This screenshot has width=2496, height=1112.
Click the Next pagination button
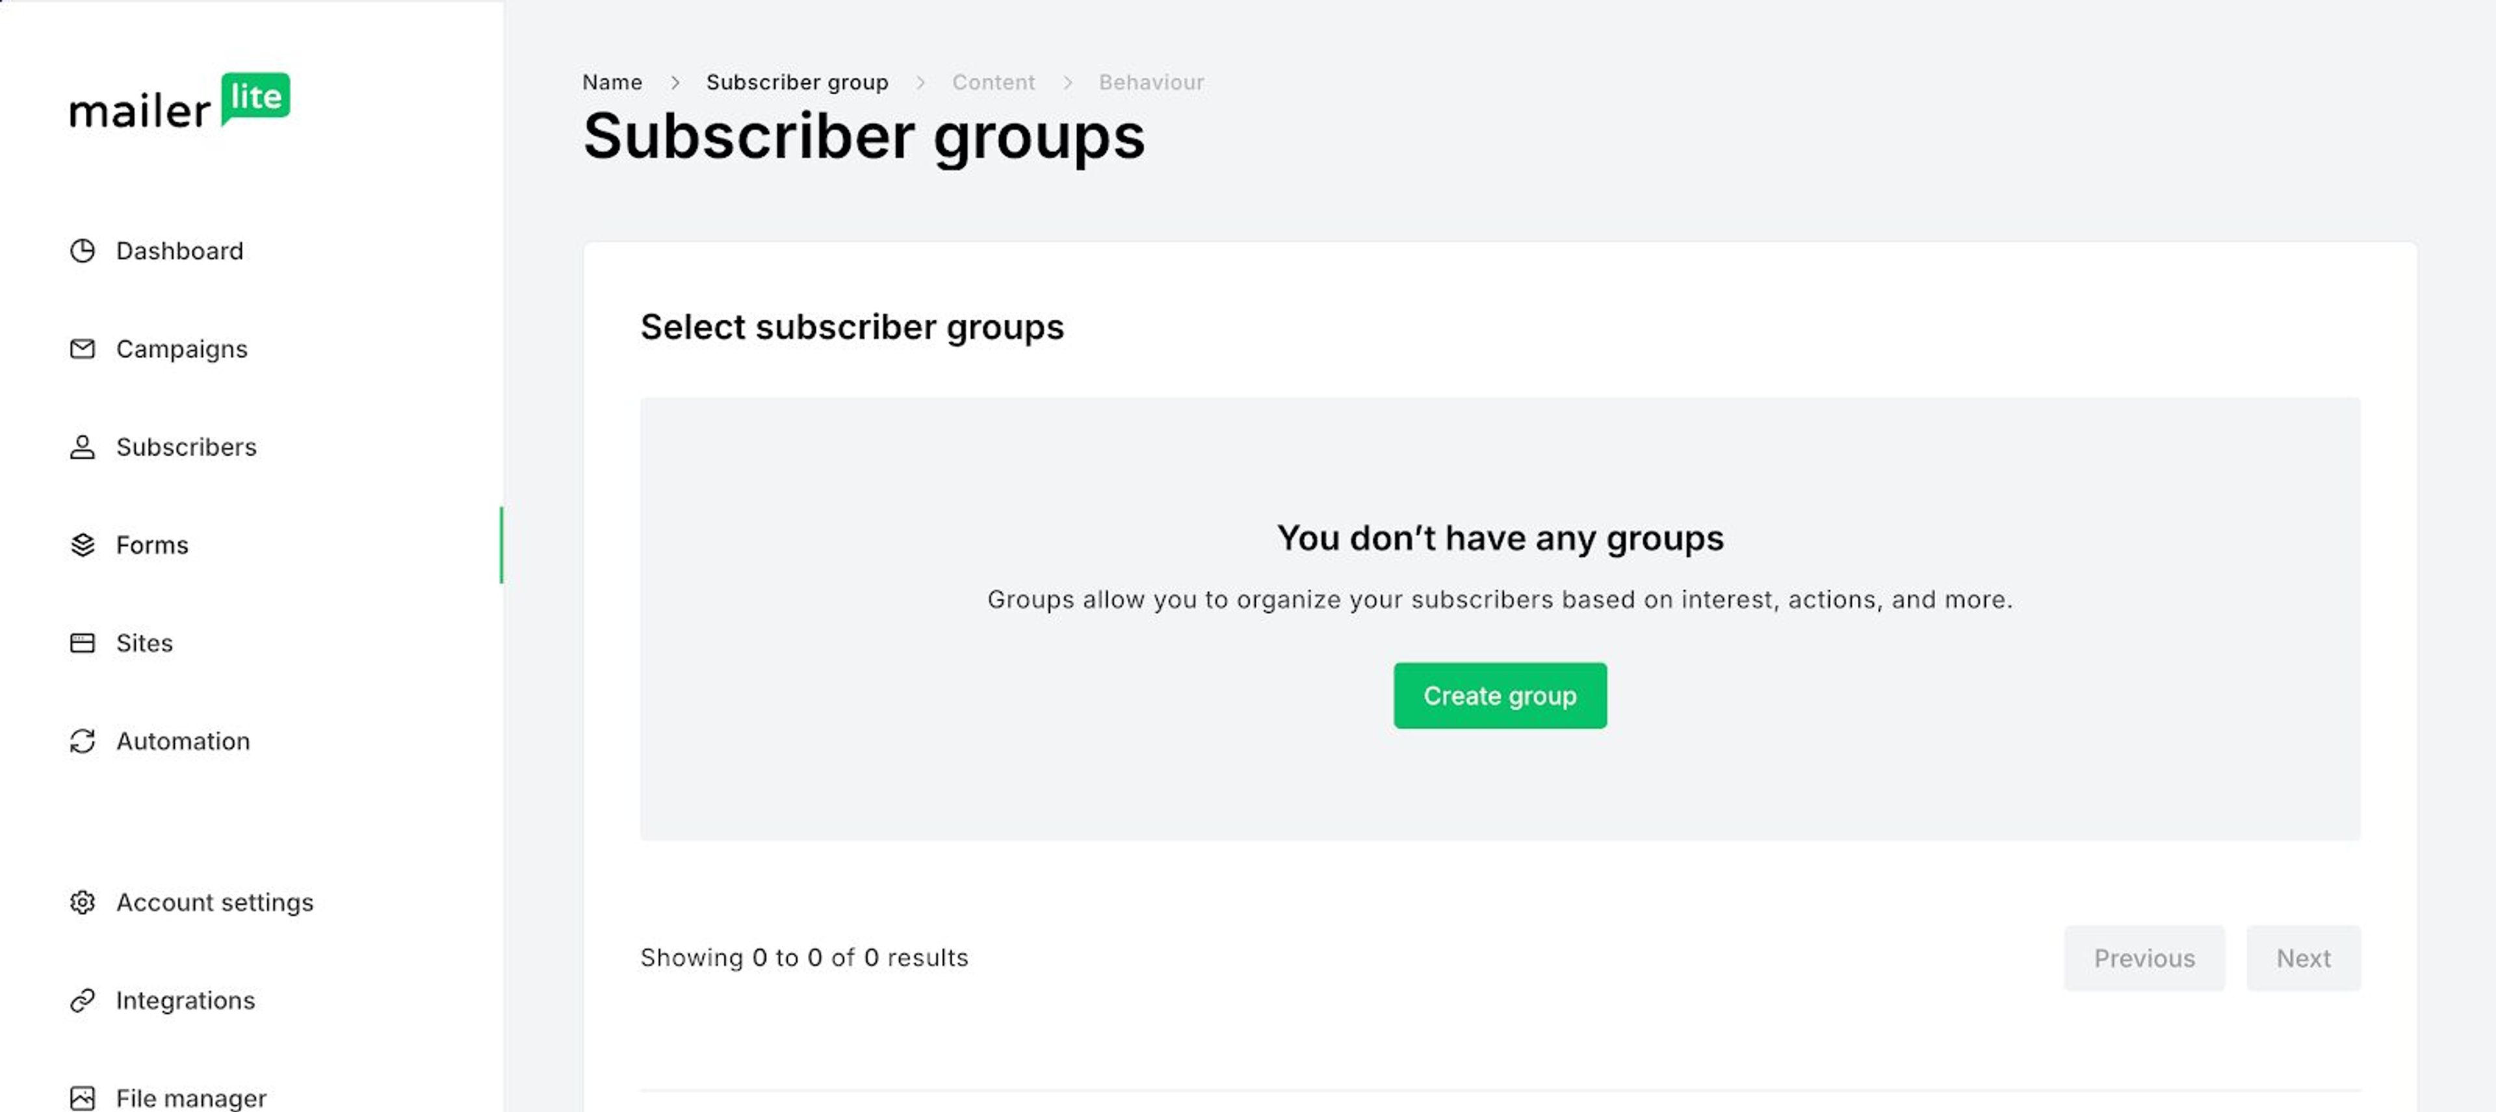tap(2303, 958)
